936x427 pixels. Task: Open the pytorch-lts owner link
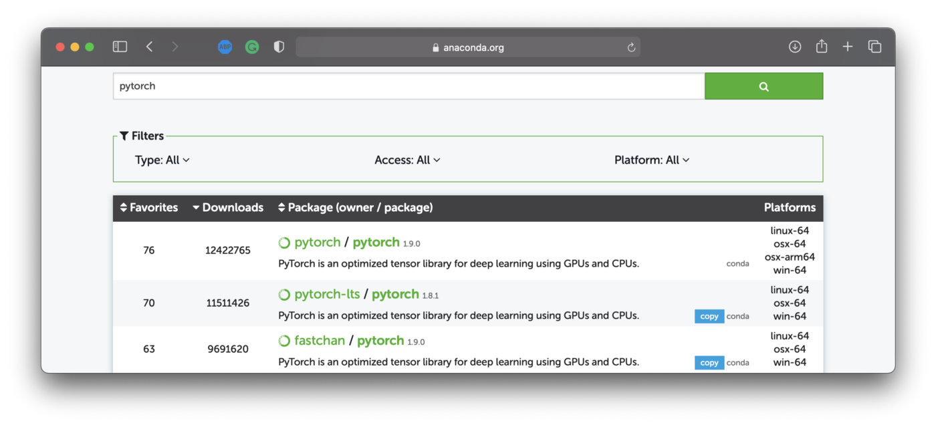(x=327, y=295)
